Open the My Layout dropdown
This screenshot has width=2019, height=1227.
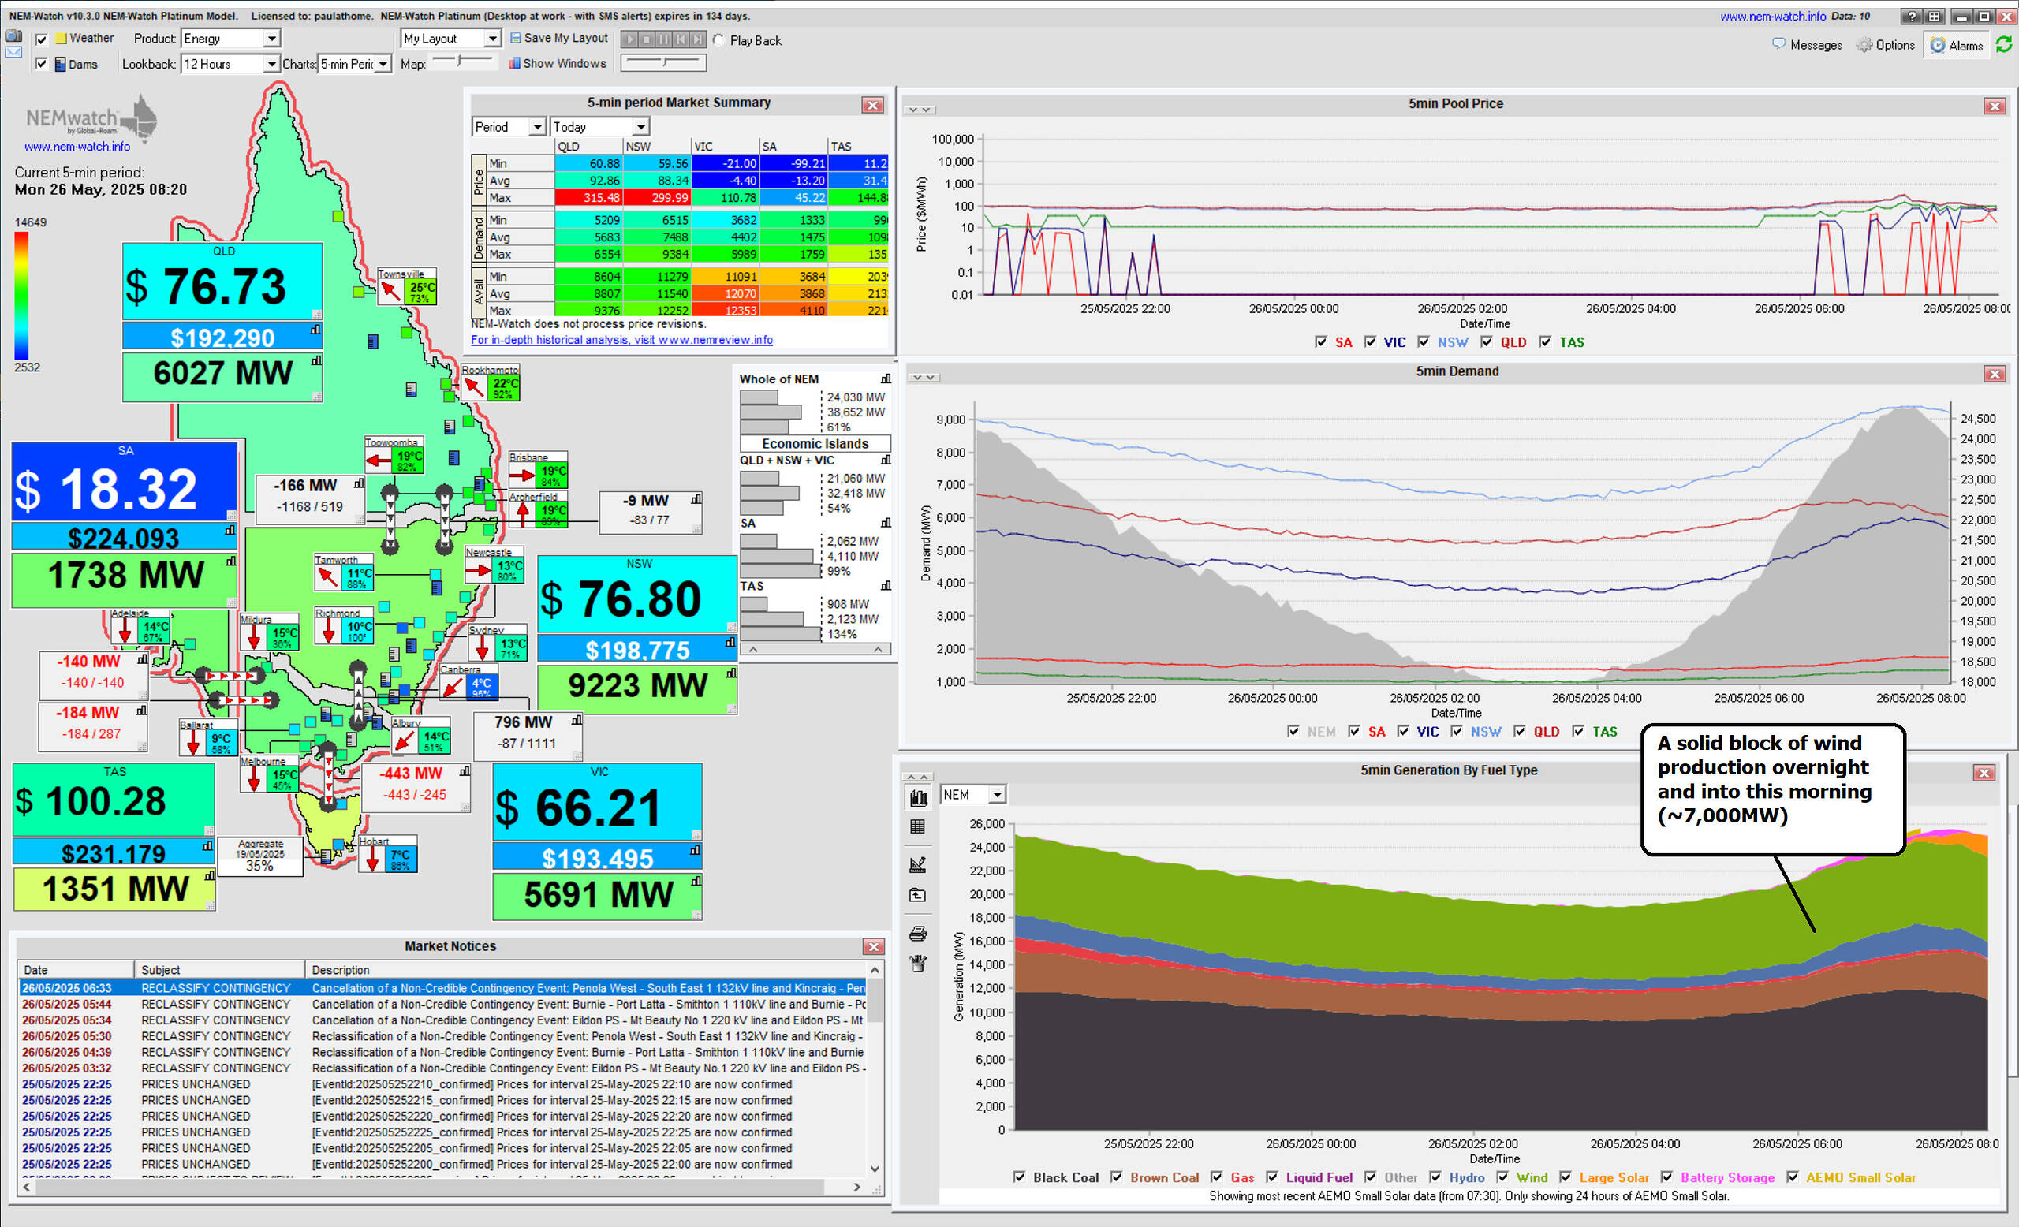click(450, 39)
